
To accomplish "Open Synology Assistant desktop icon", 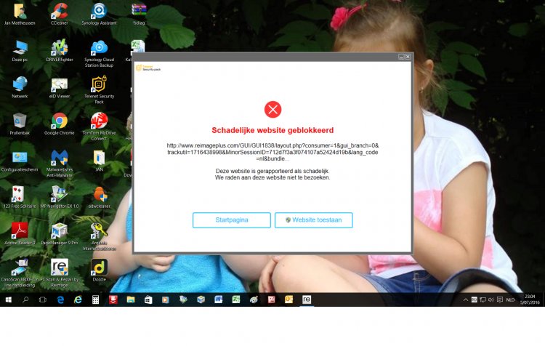I will tap(99, 11).
